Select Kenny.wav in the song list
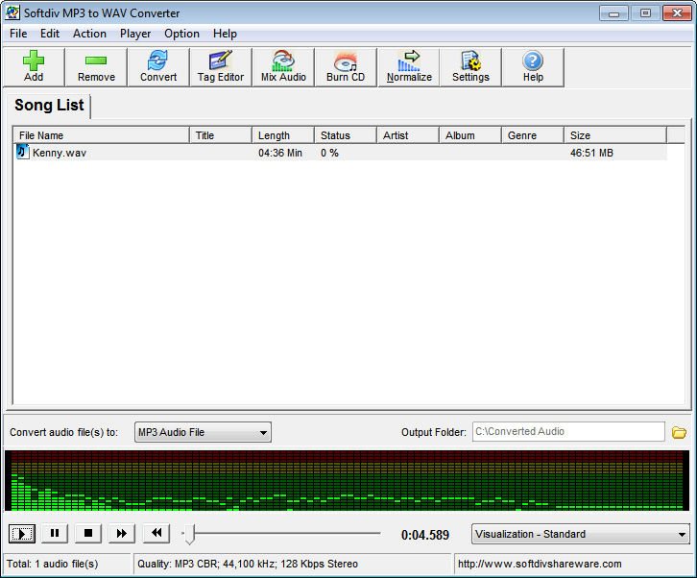The width and height of the screenshot is (697, 578). tap(60, 153)
